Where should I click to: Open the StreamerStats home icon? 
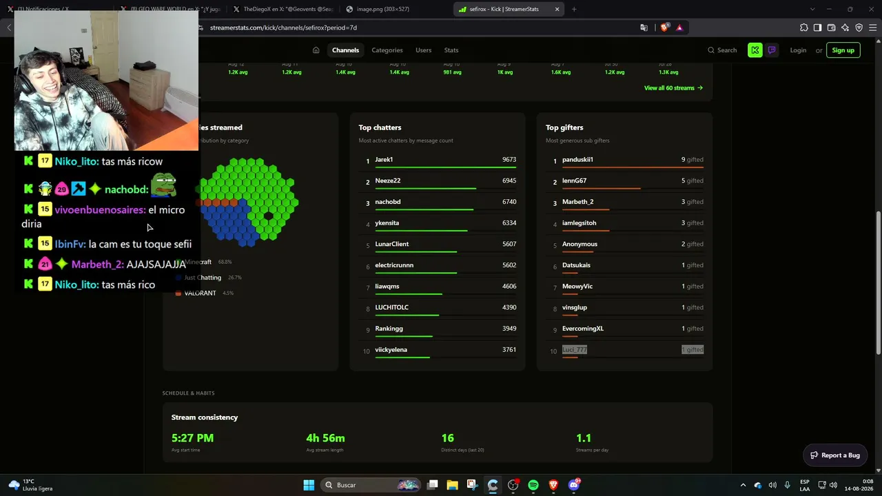[x=316, y=50]
